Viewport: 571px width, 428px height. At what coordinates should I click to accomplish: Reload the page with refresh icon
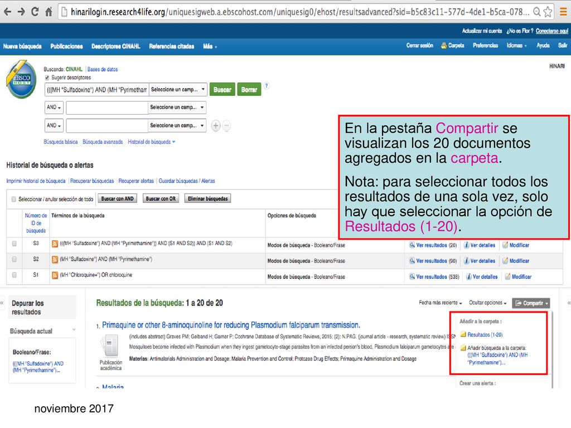point(35,12)
